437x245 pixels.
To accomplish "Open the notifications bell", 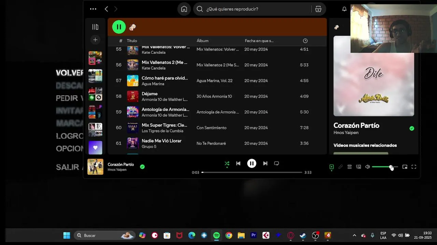I will (x=344, y=9).
